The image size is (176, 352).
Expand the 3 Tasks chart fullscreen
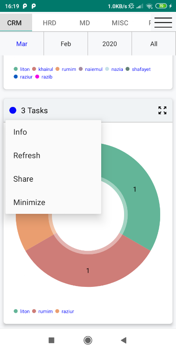tap(162, 110)
